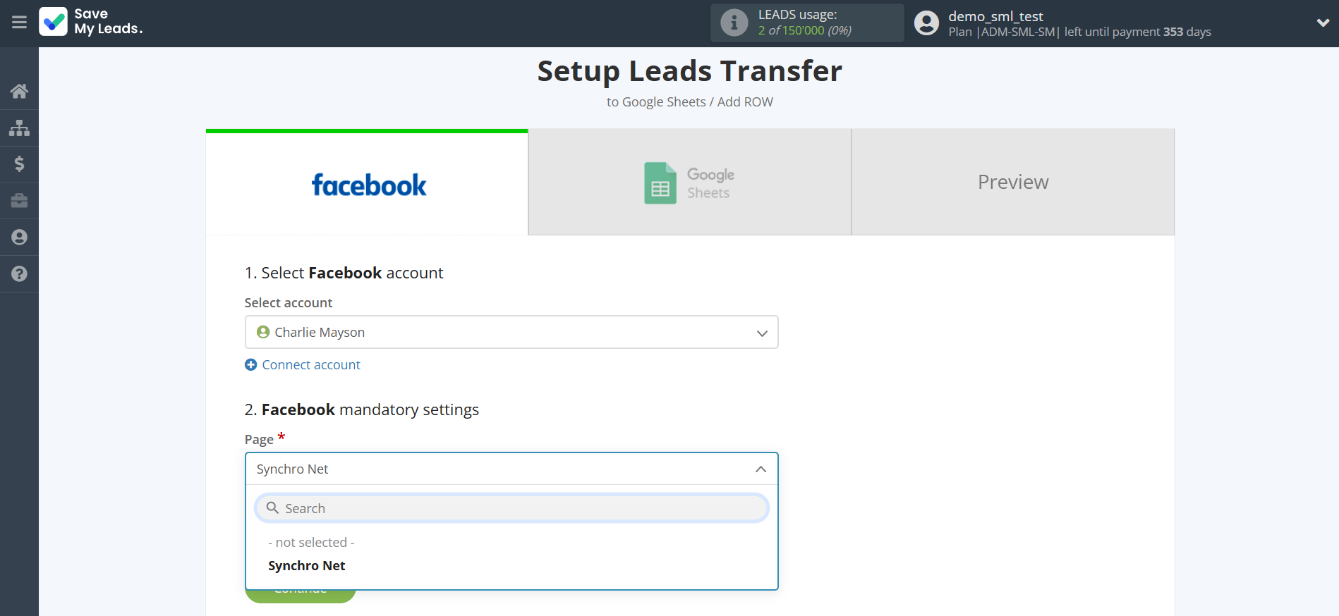Viewport: 1339px width, 616px height.
Task: Click the LEADS usage info icon
Action: [x=734, y=23]
